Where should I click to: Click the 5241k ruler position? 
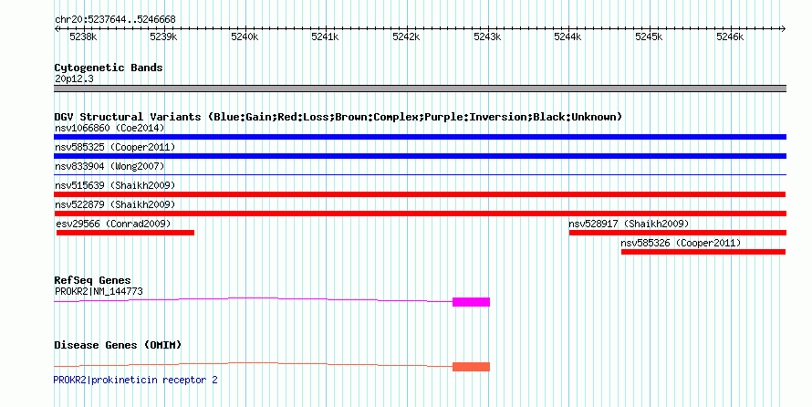tap(325, 37)
